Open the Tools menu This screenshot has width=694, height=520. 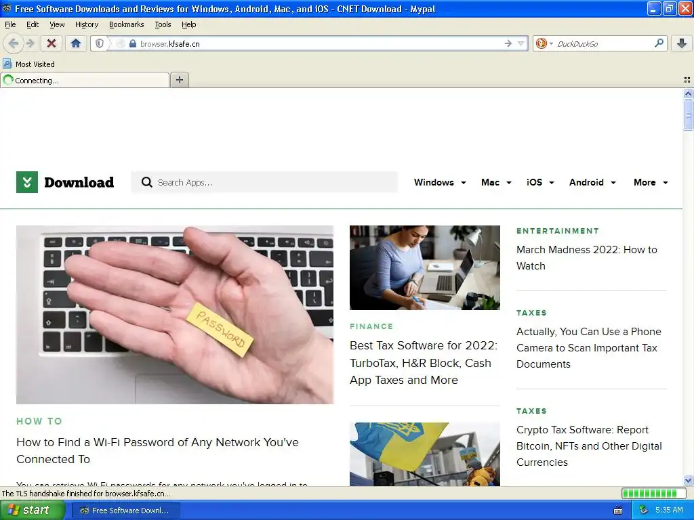163,24
